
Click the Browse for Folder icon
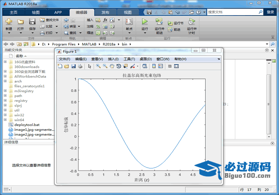click(26, 44)
